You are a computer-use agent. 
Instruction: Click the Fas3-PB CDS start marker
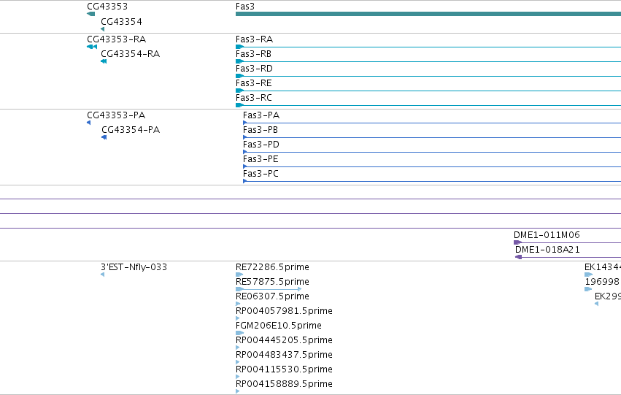tap(244, 137)
